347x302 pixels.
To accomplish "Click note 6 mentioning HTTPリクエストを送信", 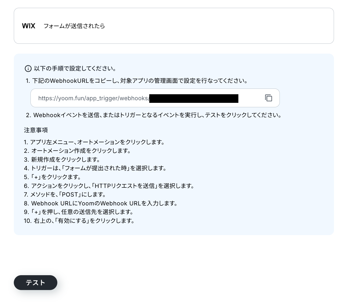I will [109, 186].
